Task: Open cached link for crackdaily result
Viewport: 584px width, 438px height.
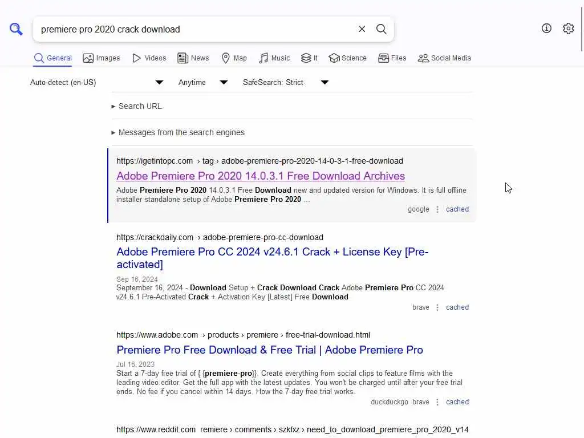Action: (457, 307)
